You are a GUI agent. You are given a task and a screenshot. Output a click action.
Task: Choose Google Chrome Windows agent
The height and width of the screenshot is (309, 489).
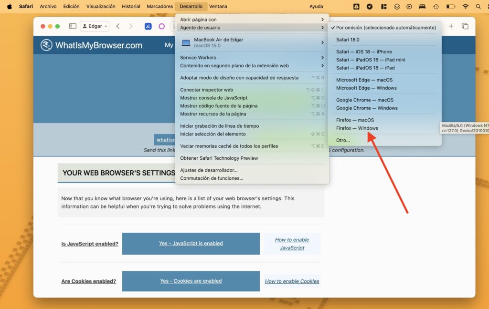pyautogui.click(x=385, y=108)
